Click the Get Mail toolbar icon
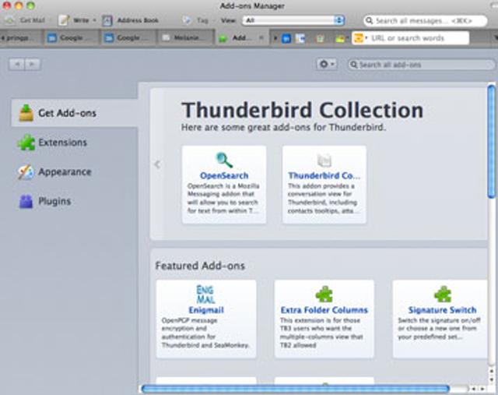The height and width of the screenshot is (395, 498). (10, 20)
